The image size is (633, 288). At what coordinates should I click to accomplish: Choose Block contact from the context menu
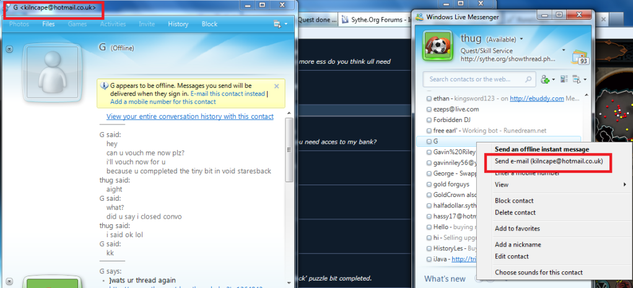tap(514, 201)
